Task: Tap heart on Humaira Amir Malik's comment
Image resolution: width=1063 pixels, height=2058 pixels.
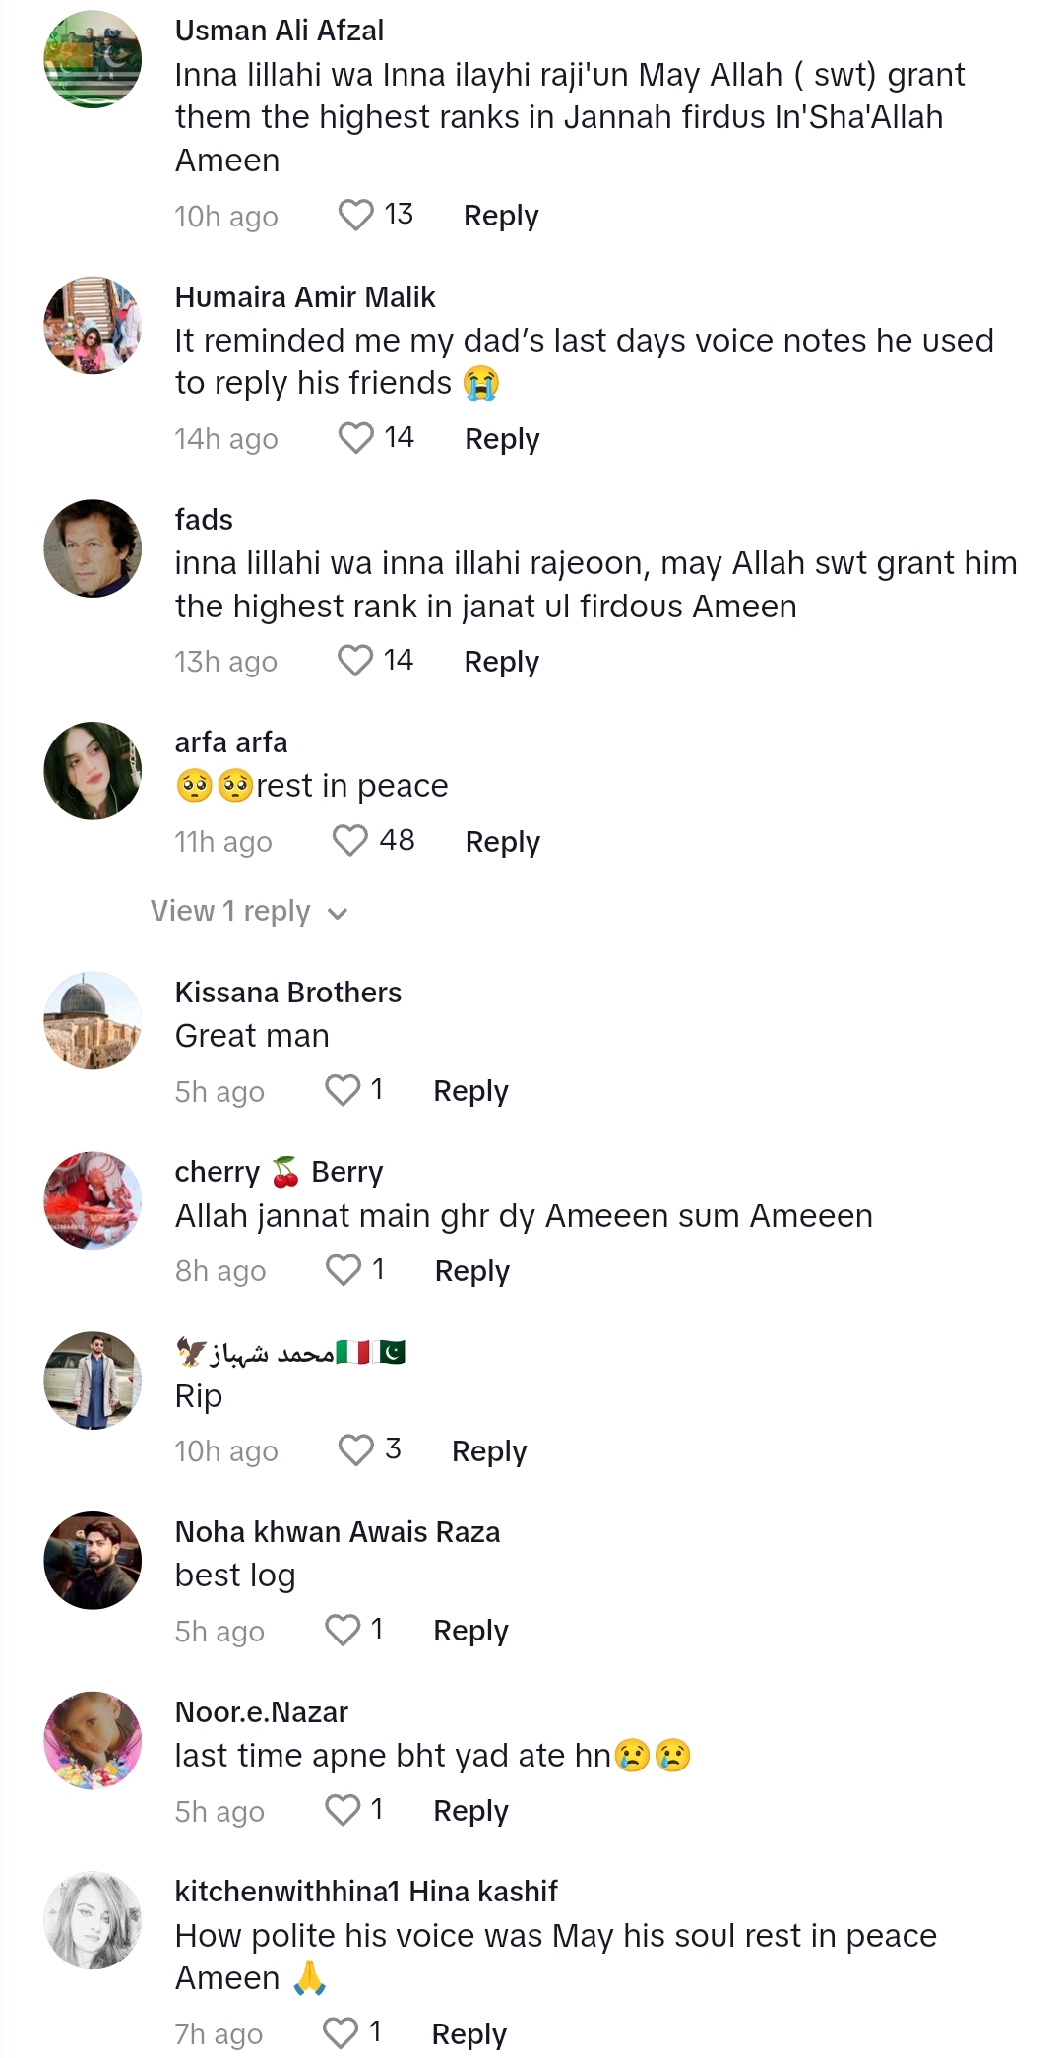Action: pyautogui.click(x=355, y=438)
